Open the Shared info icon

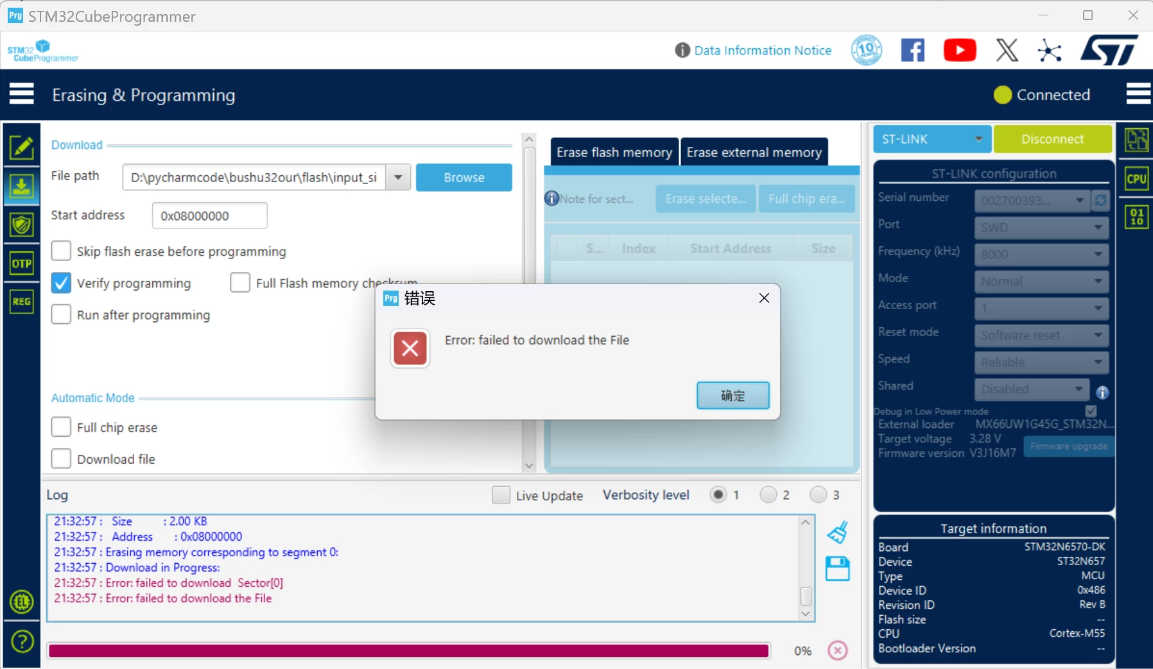[x=1102, y=393]
